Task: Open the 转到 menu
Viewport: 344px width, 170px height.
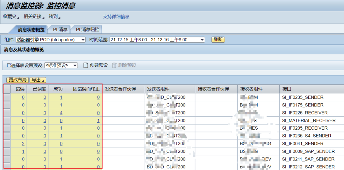Action: coord(54,17)
